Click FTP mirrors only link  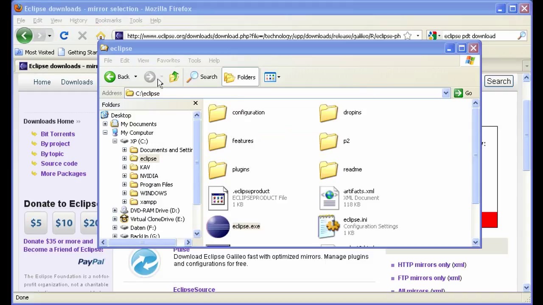422,278
